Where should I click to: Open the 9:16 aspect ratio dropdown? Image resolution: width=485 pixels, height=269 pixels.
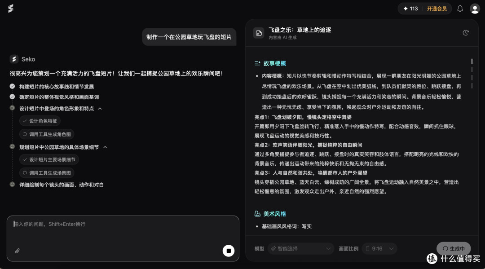(x=379, y=249)
